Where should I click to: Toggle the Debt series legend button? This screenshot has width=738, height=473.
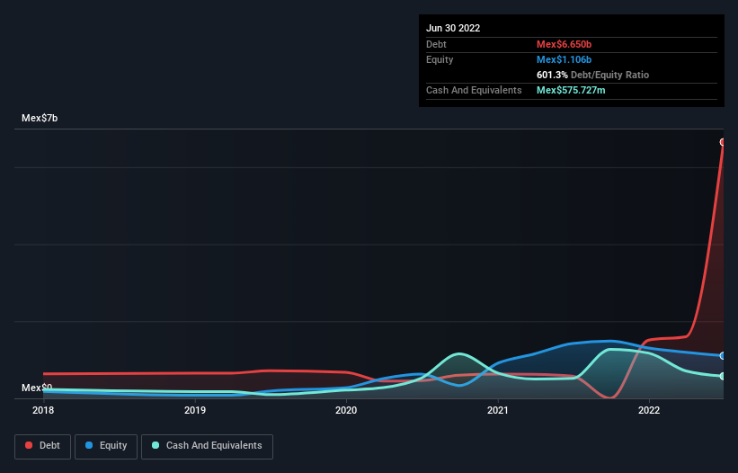43,446
